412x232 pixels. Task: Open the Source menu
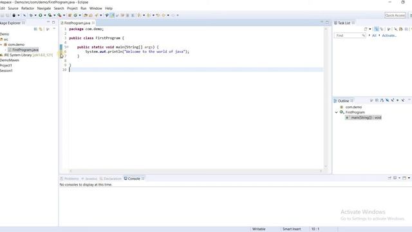[13, 8]
